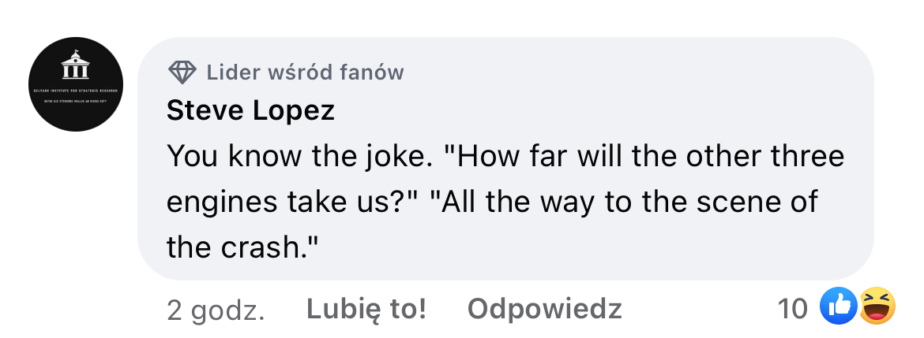Click "Odpowiedz" to reply to comment
924x338 pixels.
click(544, 309)
